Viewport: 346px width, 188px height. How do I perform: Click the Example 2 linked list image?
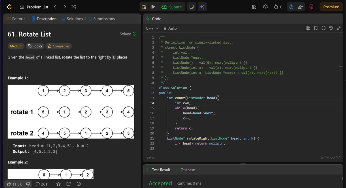pos(50,174)
